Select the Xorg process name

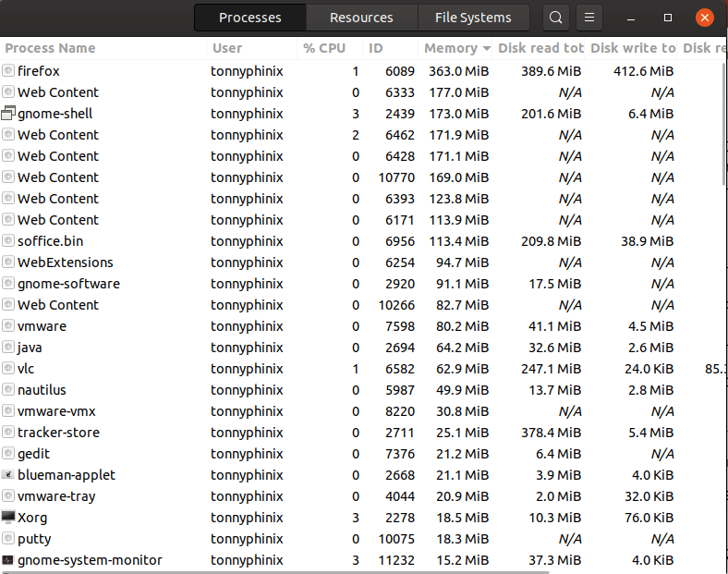coord(32,518)
